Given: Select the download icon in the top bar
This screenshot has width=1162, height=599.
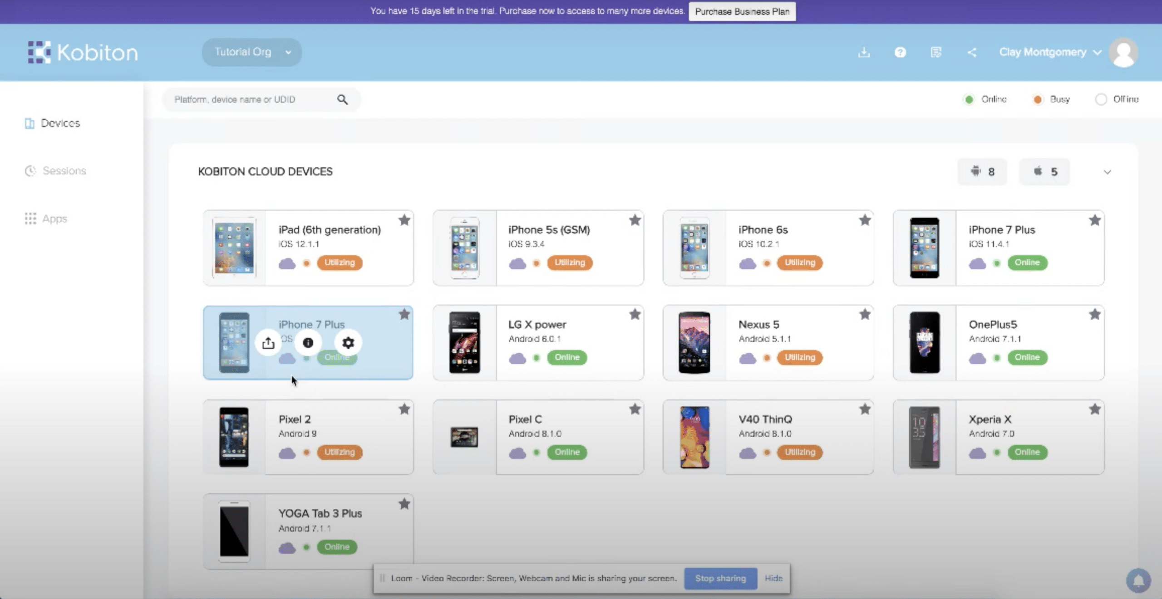Looking at the screenshot, I should 864,52.
